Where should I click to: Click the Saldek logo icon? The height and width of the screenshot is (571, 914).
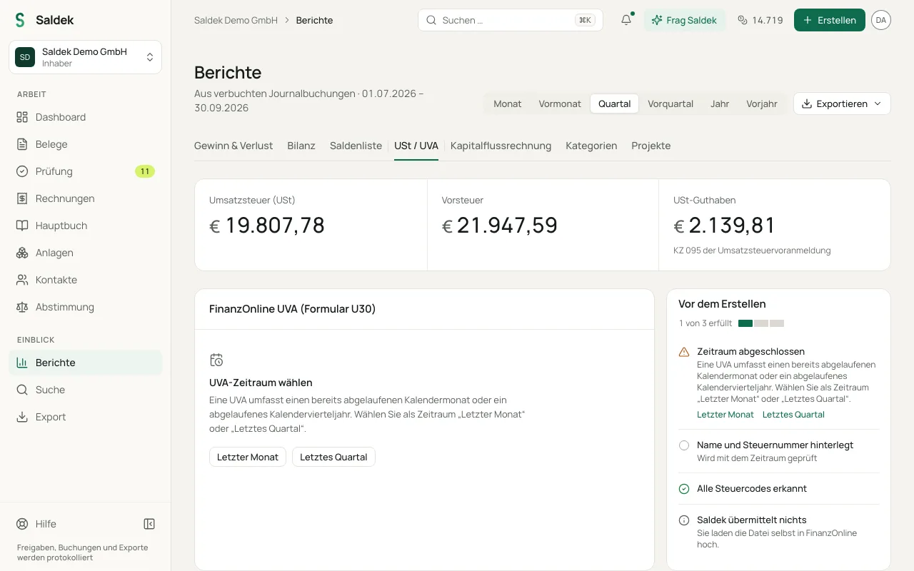click(20, 20)
